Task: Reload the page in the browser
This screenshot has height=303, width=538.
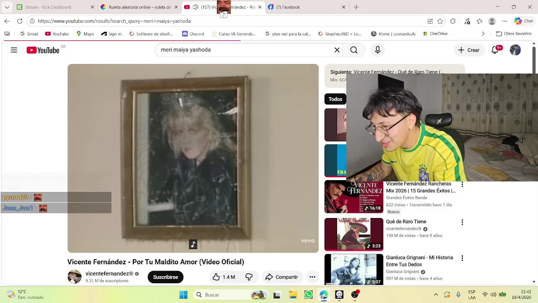Action: [20, 21]
